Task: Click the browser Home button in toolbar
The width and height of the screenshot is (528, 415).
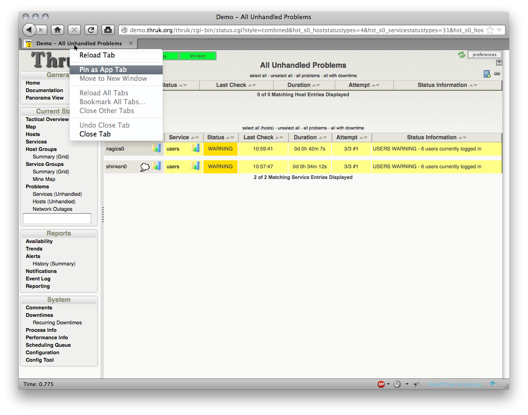Action: (x=57, y=30)
